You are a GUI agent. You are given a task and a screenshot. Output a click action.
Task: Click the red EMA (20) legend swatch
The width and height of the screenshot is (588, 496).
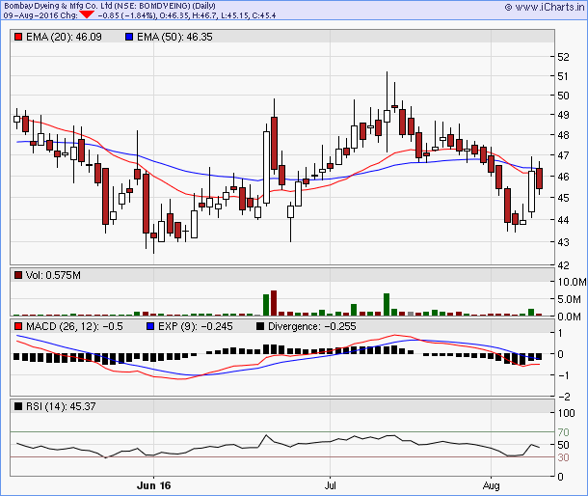(18, 37)
